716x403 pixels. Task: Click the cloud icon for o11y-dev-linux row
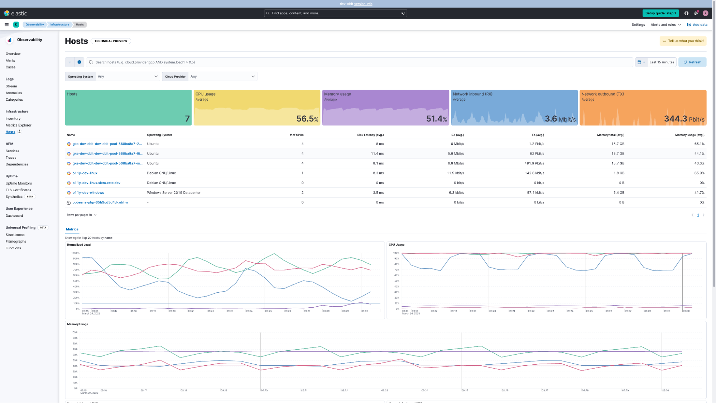coord(69,173)
